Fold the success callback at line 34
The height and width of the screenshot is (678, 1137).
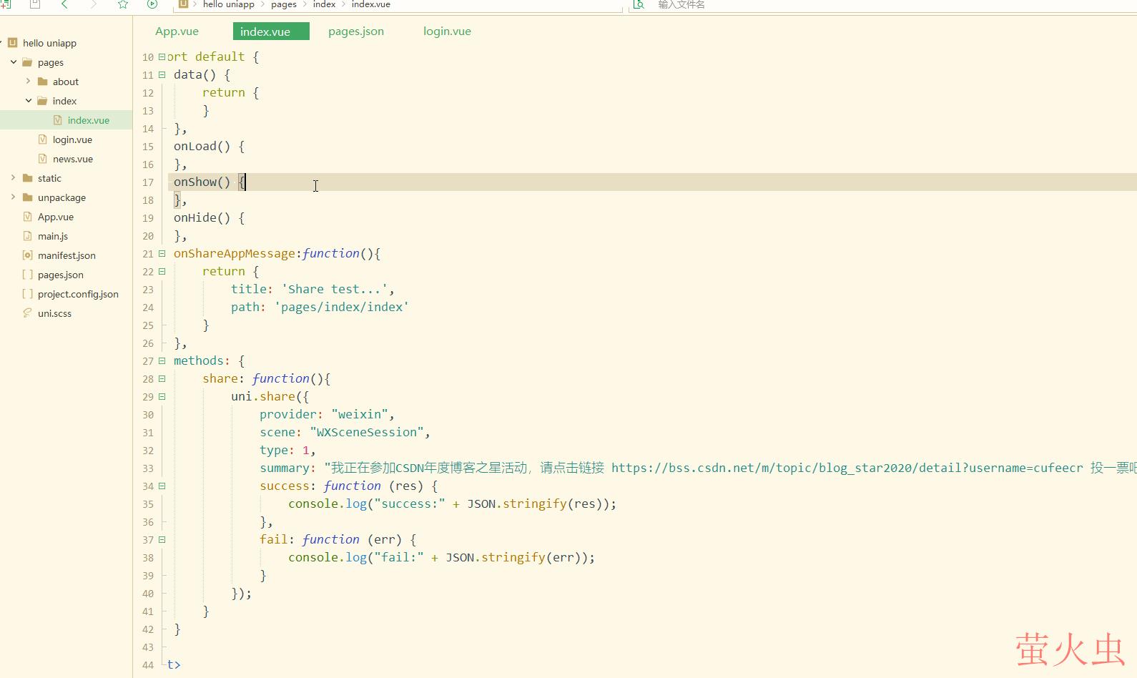[162, 486]
